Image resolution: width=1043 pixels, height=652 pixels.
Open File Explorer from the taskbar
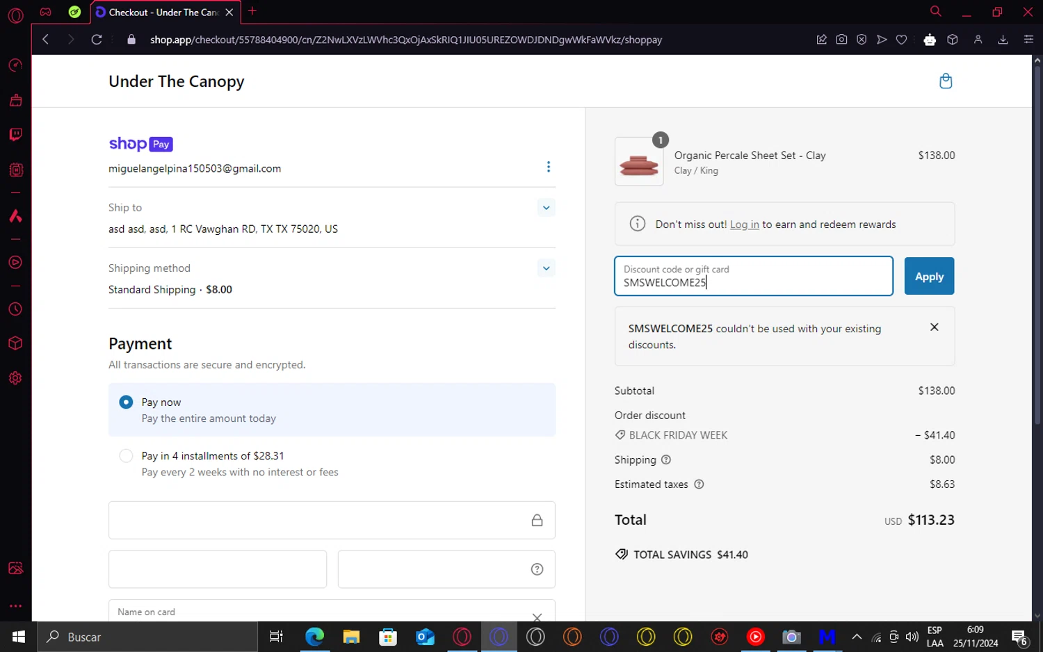pos(351,637)
